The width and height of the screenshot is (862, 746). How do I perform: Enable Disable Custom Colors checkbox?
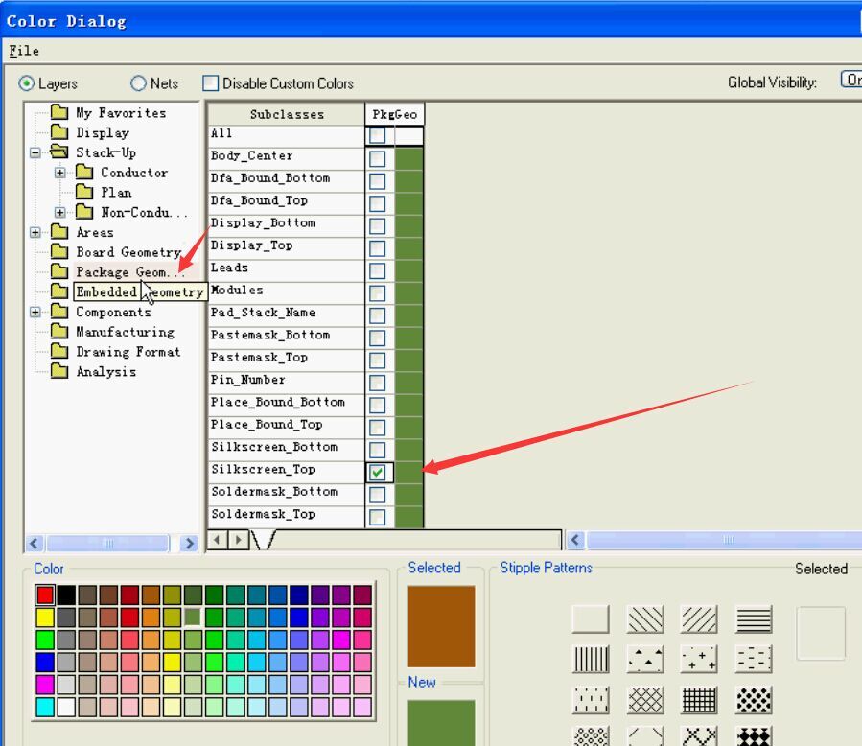[x=211, y=83]
